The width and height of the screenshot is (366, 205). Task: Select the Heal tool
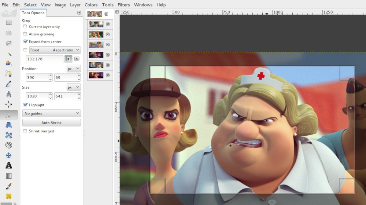coord(8,196)
